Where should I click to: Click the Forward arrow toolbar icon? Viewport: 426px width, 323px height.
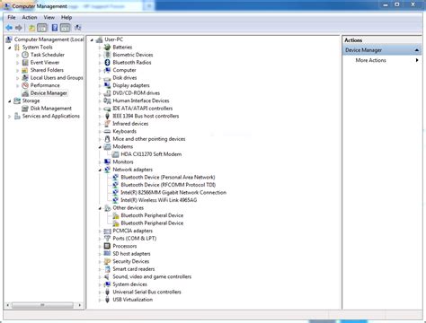(x=19, y=28)
